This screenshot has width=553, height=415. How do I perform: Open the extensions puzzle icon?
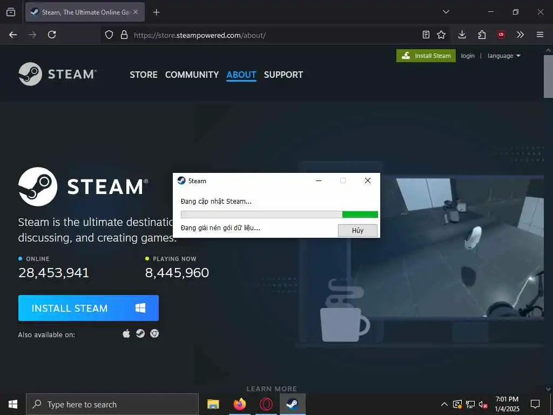pyautogui.click(x=482, y=35)
